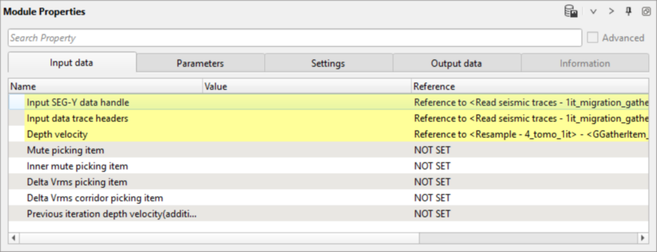
Task: Select the Input data tab
Action: 72,63
